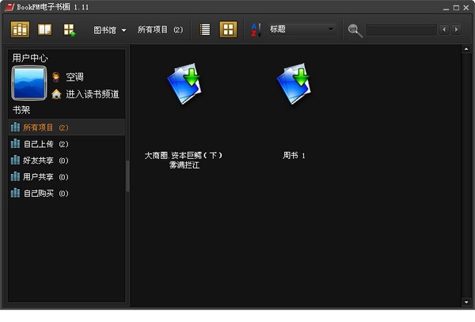The height and width of the screenshot is (322, 475).
Task: Click the home icon for reading channel
Action: click(x=56, y=94)
